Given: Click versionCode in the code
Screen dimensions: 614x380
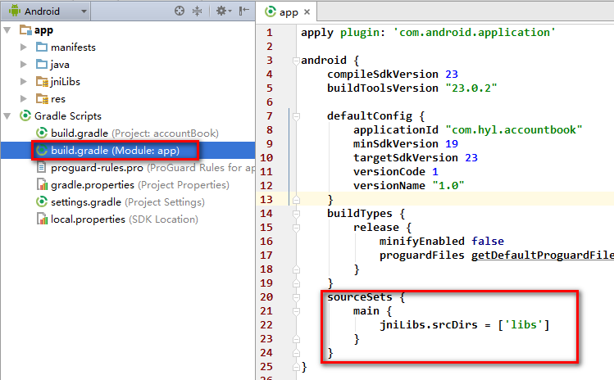Looking at the screenshot, I should pyautogui.click(x=389, y=172).
